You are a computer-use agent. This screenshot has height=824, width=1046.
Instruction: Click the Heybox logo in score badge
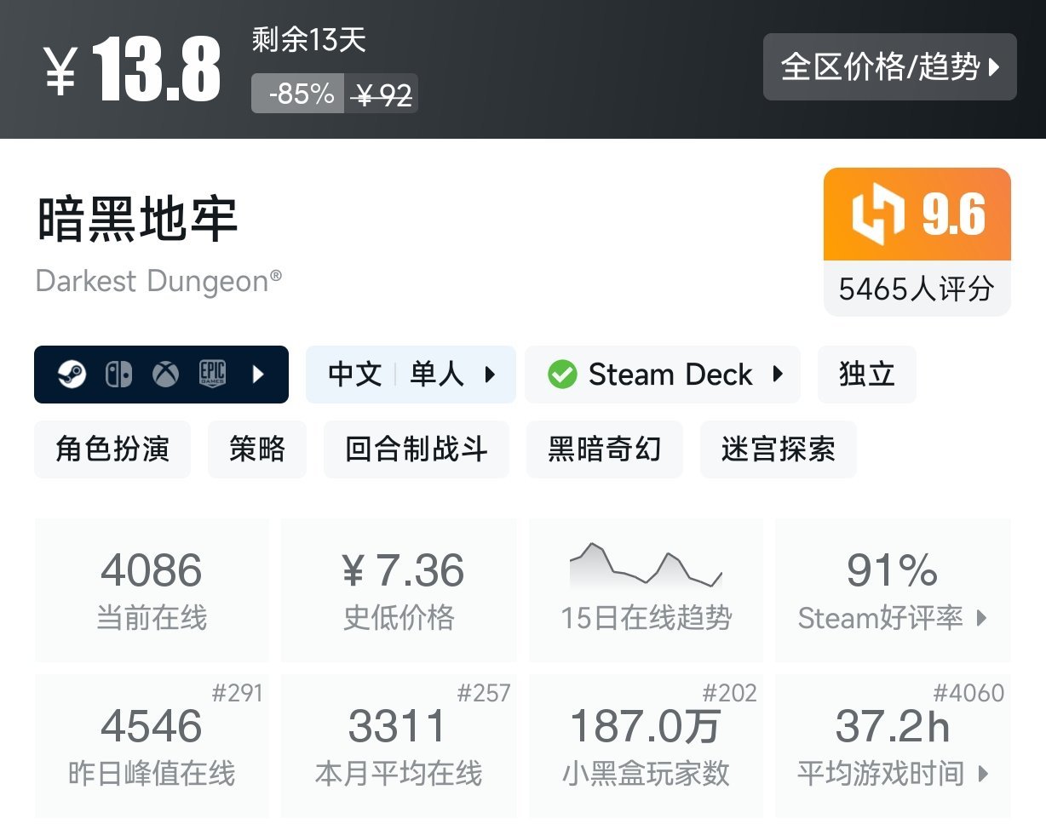[878, 215]
